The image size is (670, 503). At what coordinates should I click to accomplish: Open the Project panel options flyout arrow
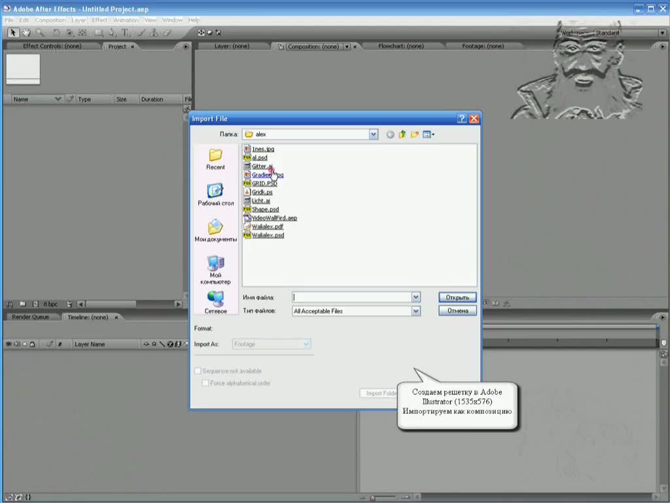186,47
